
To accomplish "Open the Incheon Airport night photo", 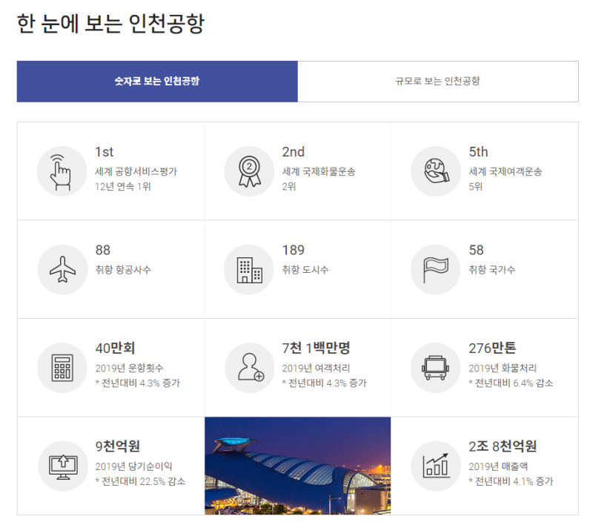I will 297,466.
